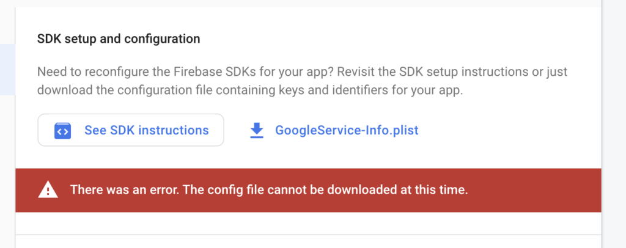Viewport: 626px width, 248px height.
Task: Click the white space below the red error banner
Action: point(308,223)
